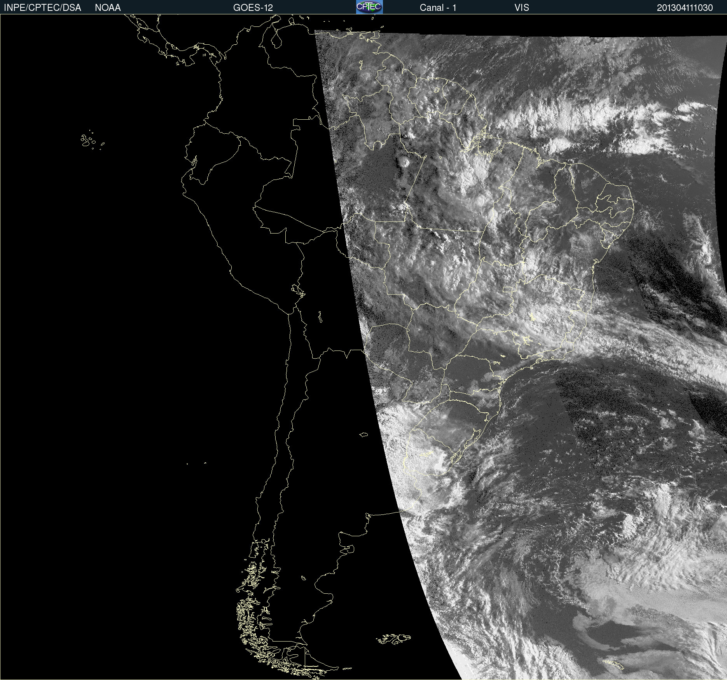The height and width of the screenshot is (680, 727).
Task: Click the INPE/CPTEC/DSA header label
Action: (42, 8)
